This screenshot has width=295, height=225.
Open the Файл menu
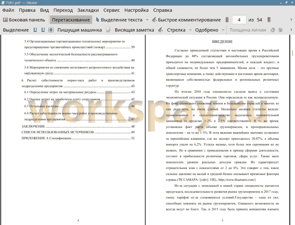8,10
